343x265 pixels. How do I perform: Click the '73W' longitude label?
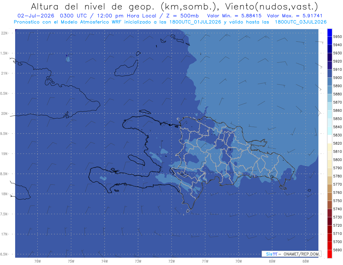pyautogui.click(x=138, y=261)
